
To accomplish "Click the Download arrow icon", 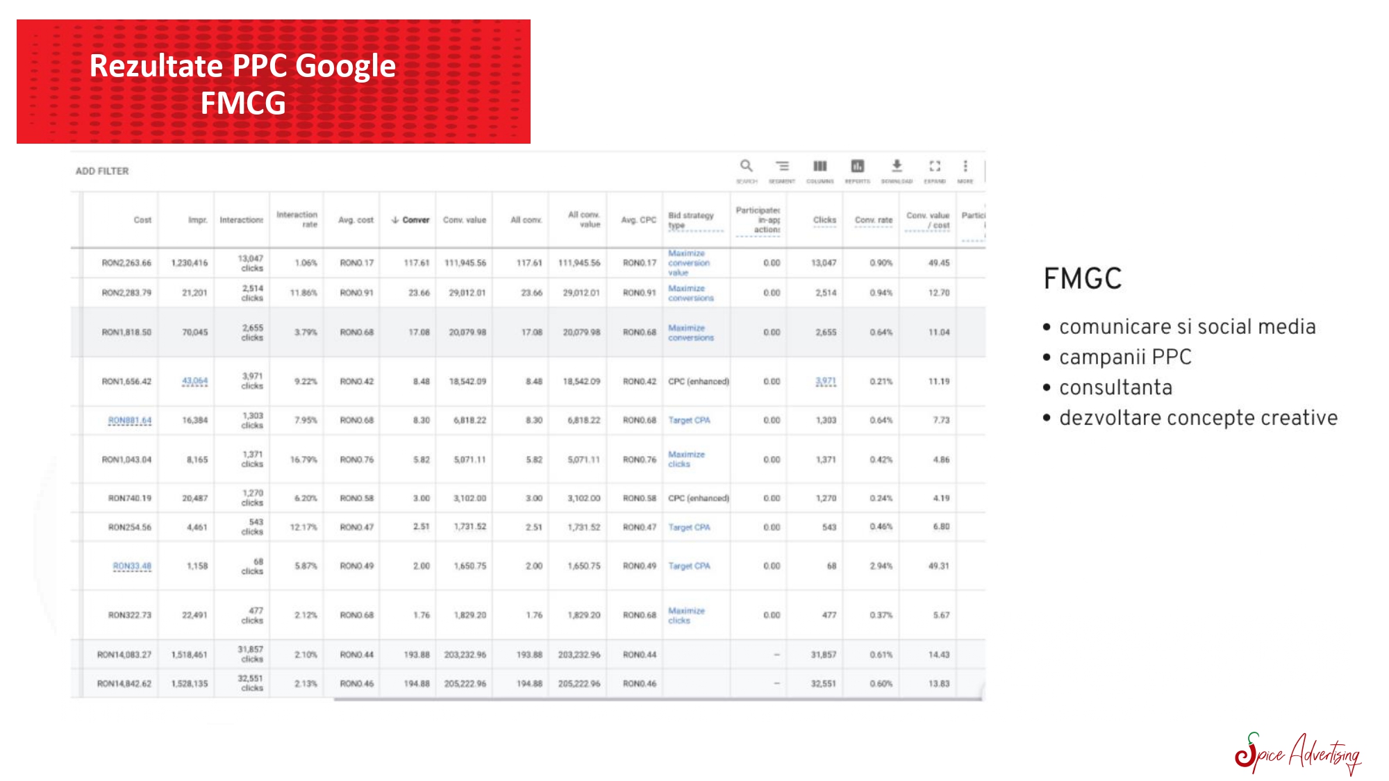I will point(897,167).
